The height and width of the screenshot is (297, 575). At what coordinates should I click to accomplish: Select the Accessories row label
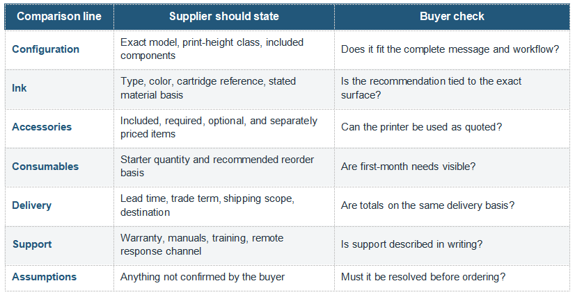(42, 127)
